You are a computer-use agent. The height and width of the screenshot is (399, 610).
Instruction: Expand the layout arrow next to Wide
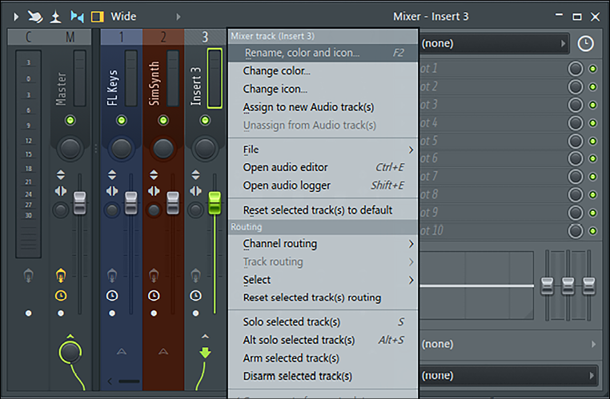tap(179, 17)
